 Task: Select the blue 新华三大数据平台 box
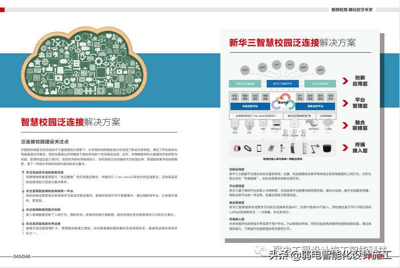(282, 83)
